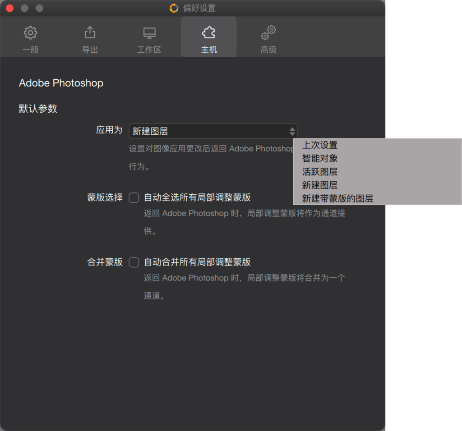Open the 一般 general settings gear icon
The width and height of the screenshot is (462, 431).
[x=30, y=32]
